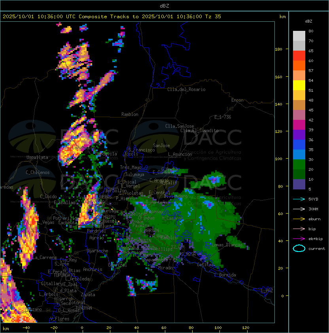Select the purple 36-39 dBZ swatch
Viewport: 329px width, 333px height.
tap(299, 134)
